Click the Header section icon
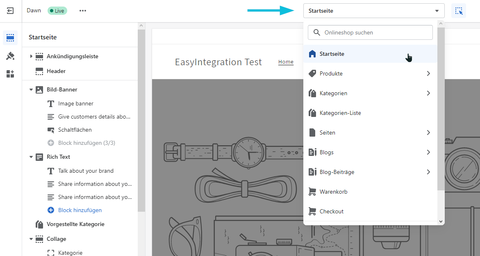Image resolution: width=480 pixels, height=256 pixels. point(39,71)
